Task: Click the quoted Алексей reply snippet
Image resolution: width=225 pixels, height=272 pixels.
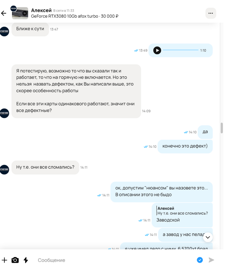Action: click(183, 211)
